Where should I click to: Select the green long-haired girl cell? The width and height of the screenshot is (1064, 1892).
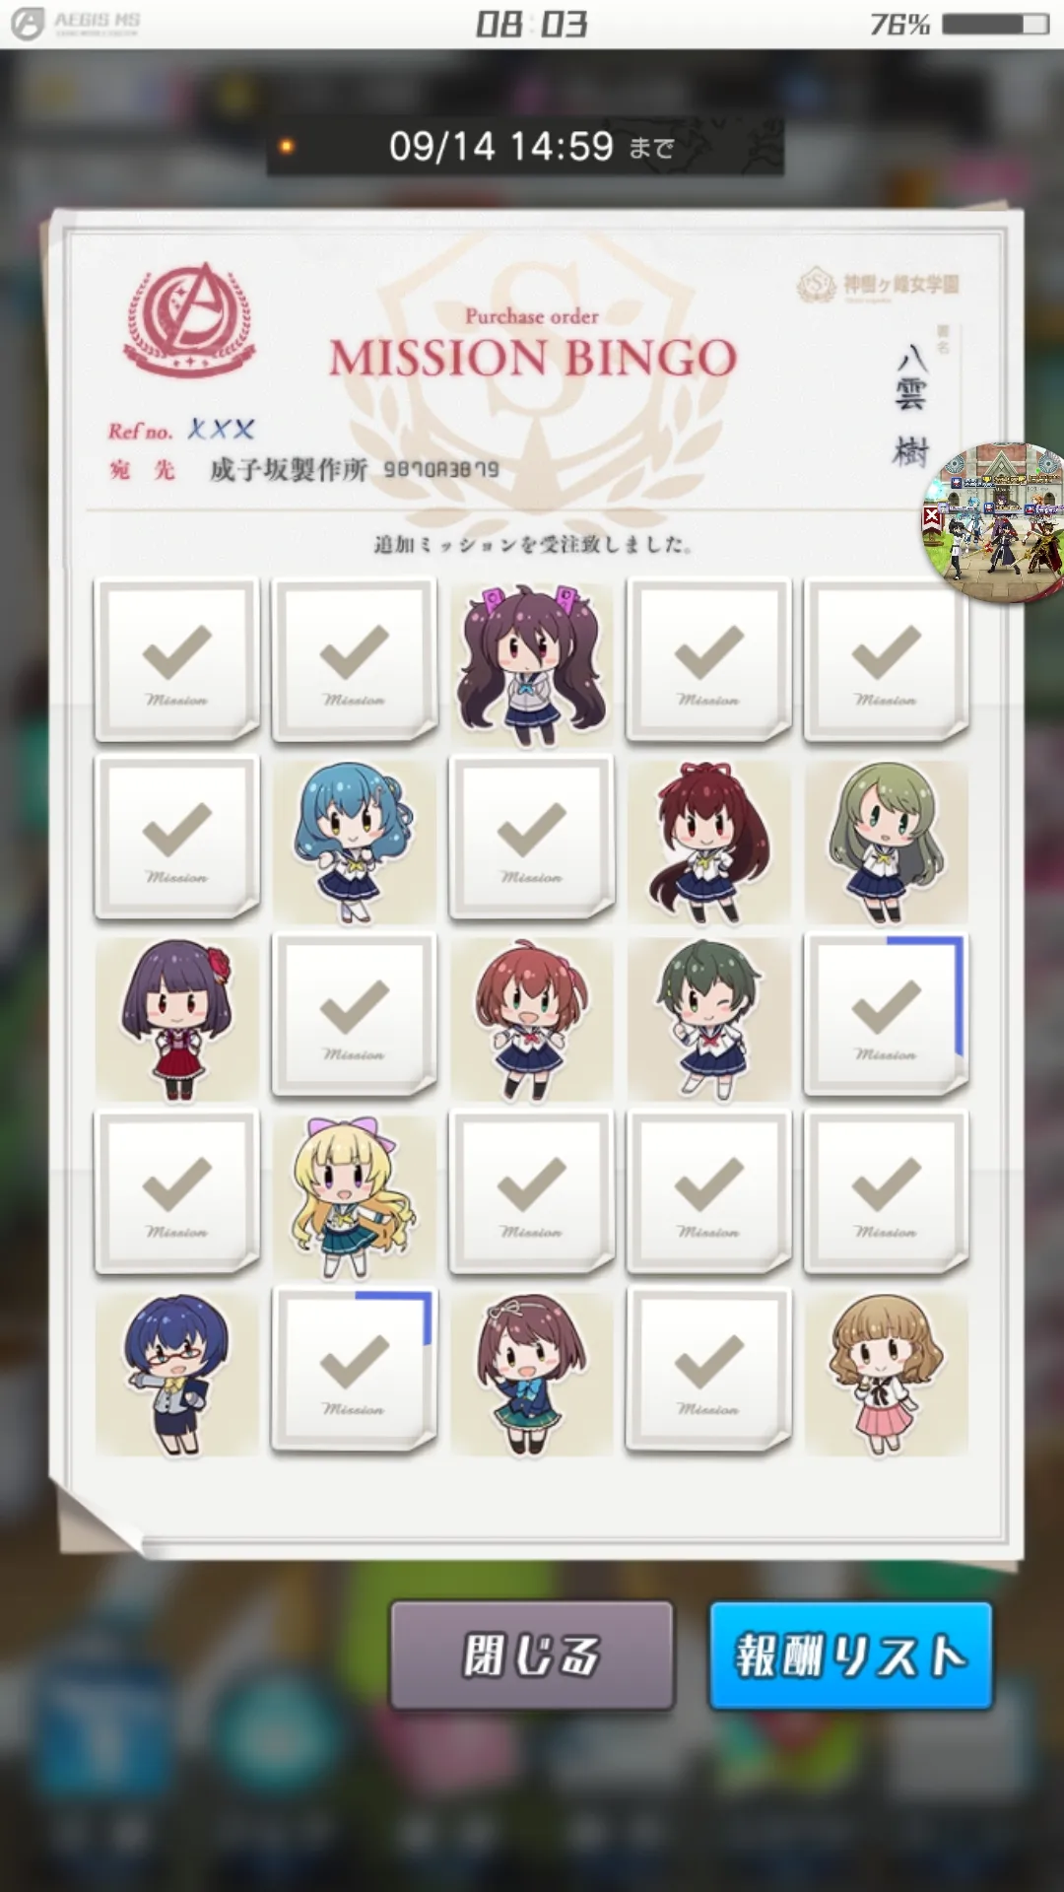[x=886, y=841]
